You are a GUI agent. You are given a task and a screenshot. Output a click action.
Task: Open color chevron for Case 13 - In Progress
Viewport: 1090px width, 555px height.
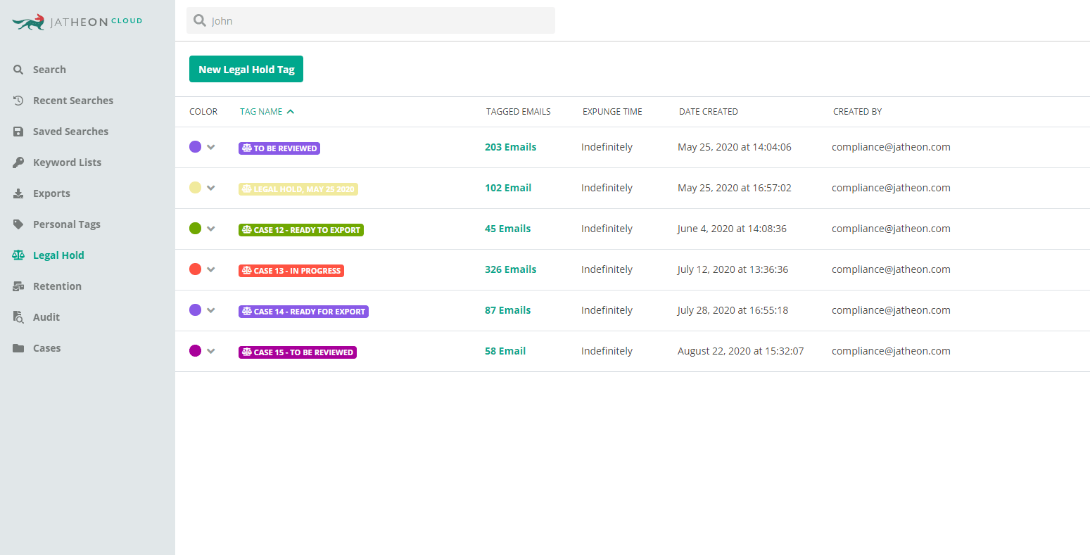[x=211, y=270]
